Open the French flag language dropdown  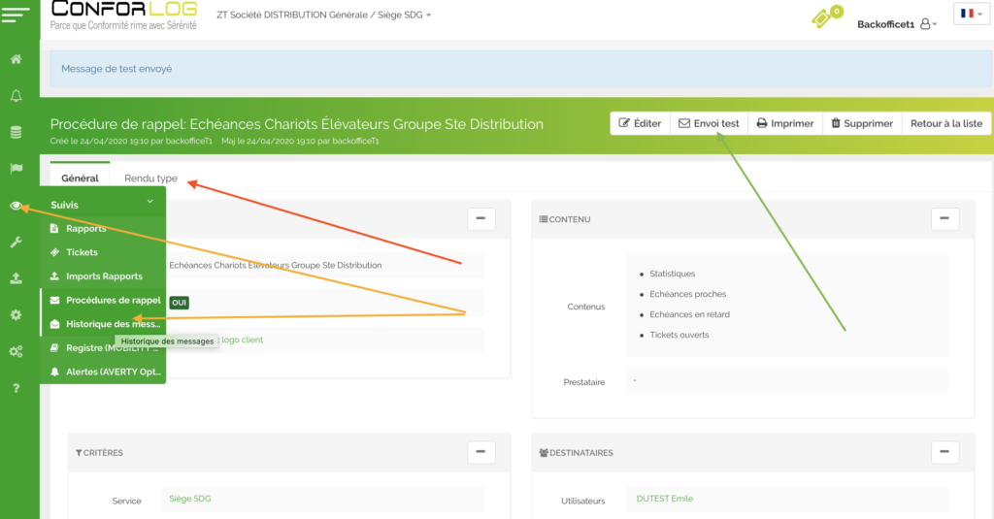(x=971, y=14)
